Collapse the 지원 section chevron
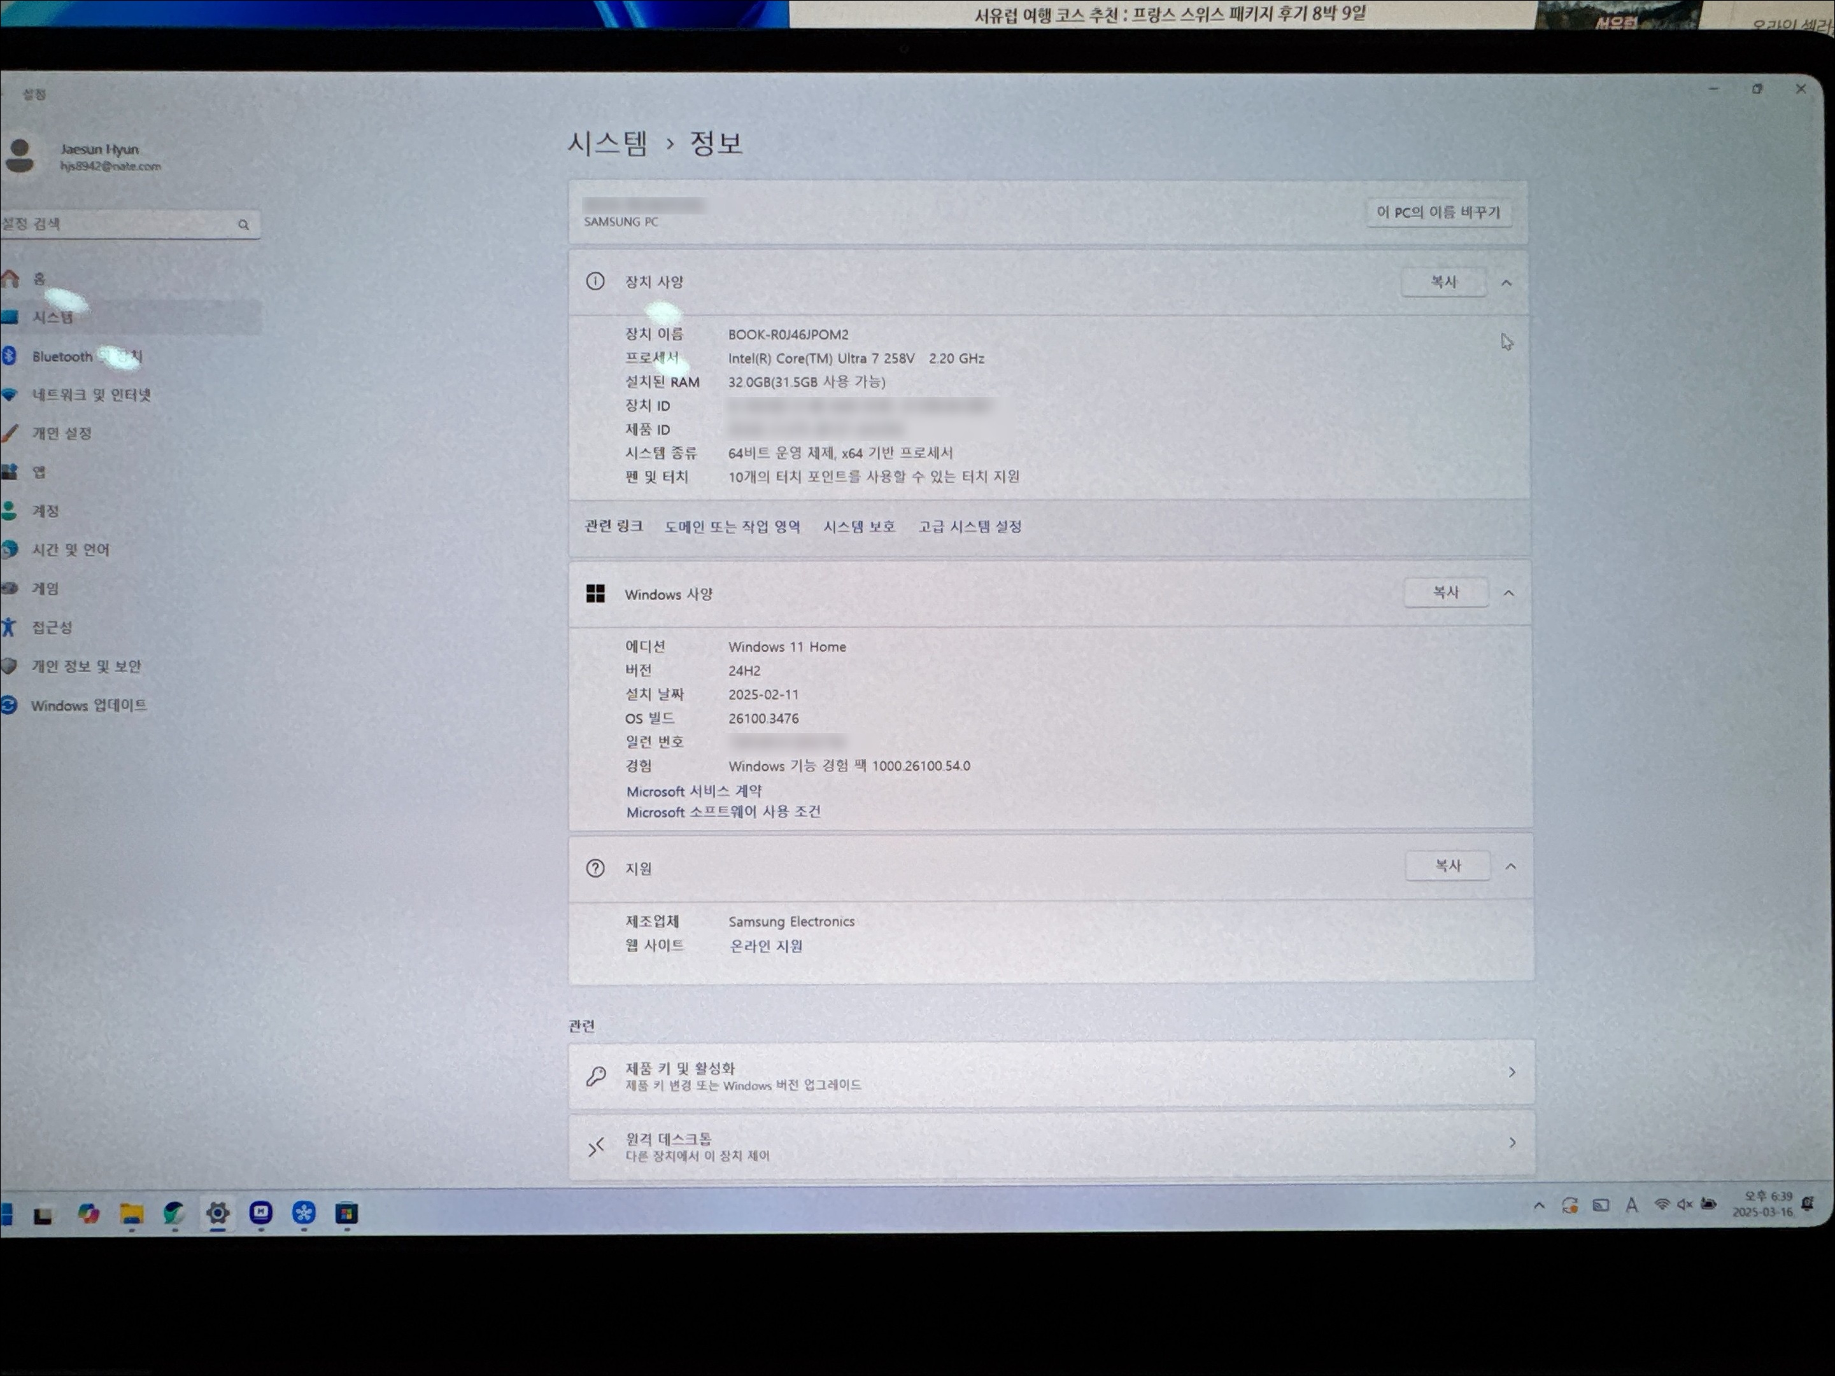1835x1376 pixels. 1511,867
